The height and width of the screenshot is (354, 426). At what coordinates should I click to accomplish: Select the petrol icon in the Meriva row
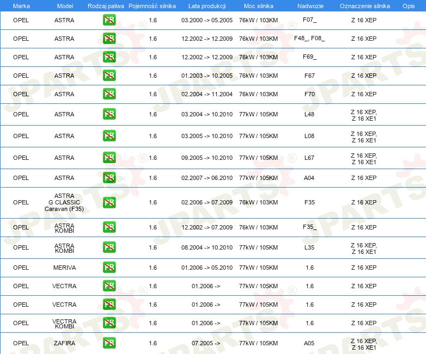point(109,268)
